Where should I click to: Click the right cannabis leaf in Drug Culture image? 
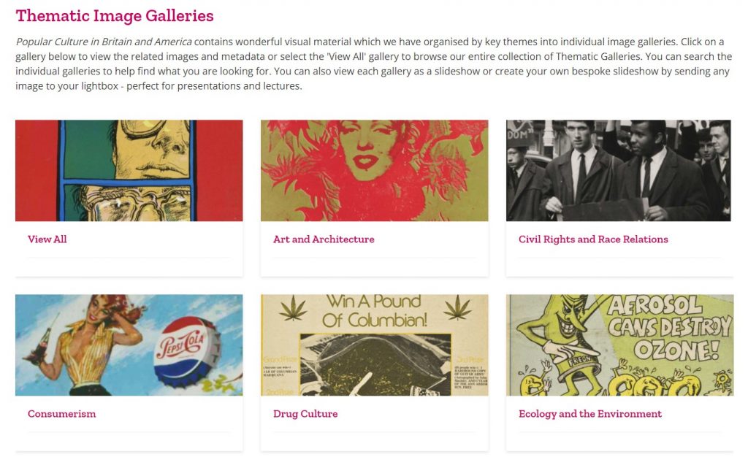click(x=457, y=307)
